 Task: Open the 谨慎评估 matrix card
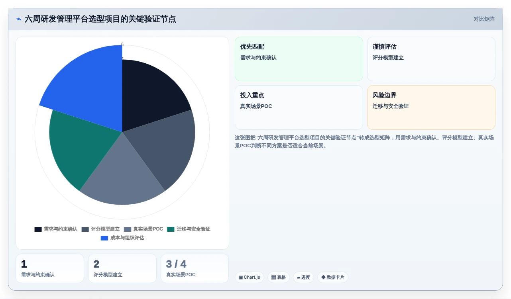[x=431, y=59]
